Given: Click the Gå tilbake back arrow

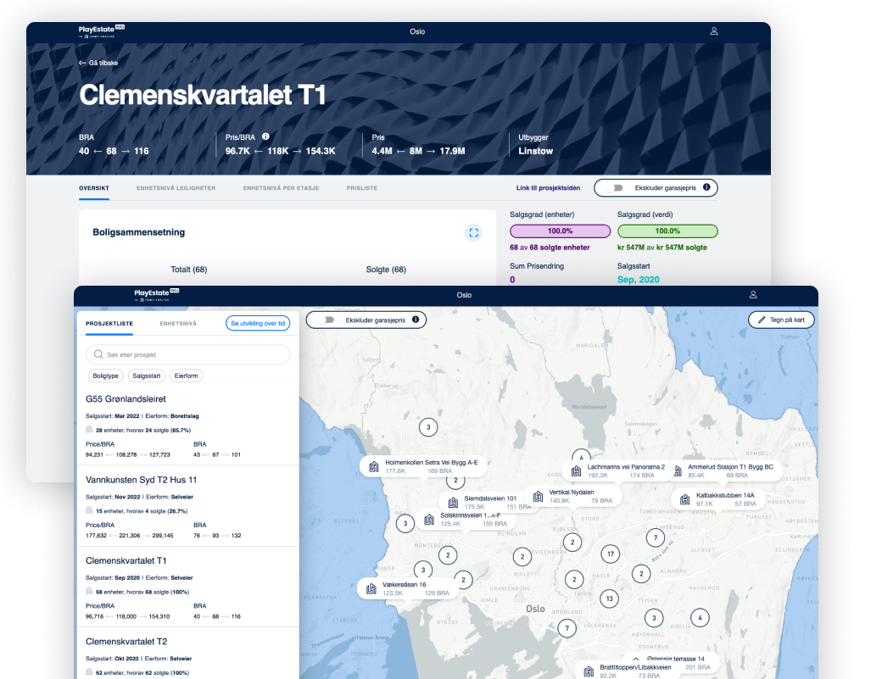Looking at the screenshot, I should (82, 64).
